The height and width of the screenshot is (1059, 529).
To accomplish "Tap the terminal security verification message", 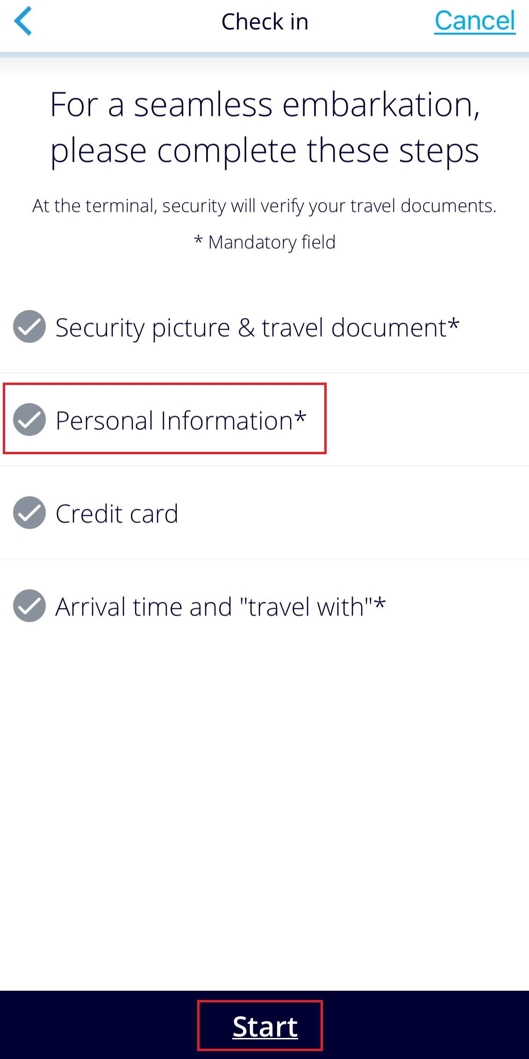I will [x=264, y=206].
